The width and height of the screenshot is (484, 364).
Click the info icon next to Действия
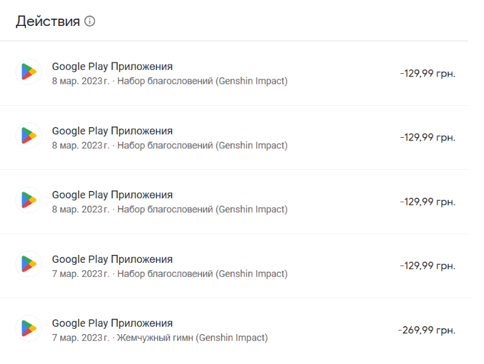[90, 21]
